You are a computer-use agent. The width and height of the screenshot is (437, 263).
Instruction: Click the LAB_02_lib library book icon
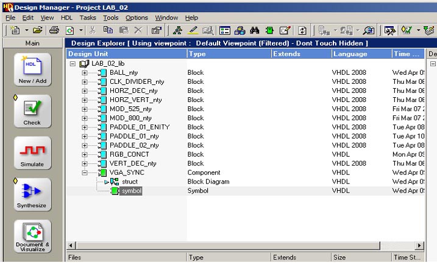click(x=84, y=64)
